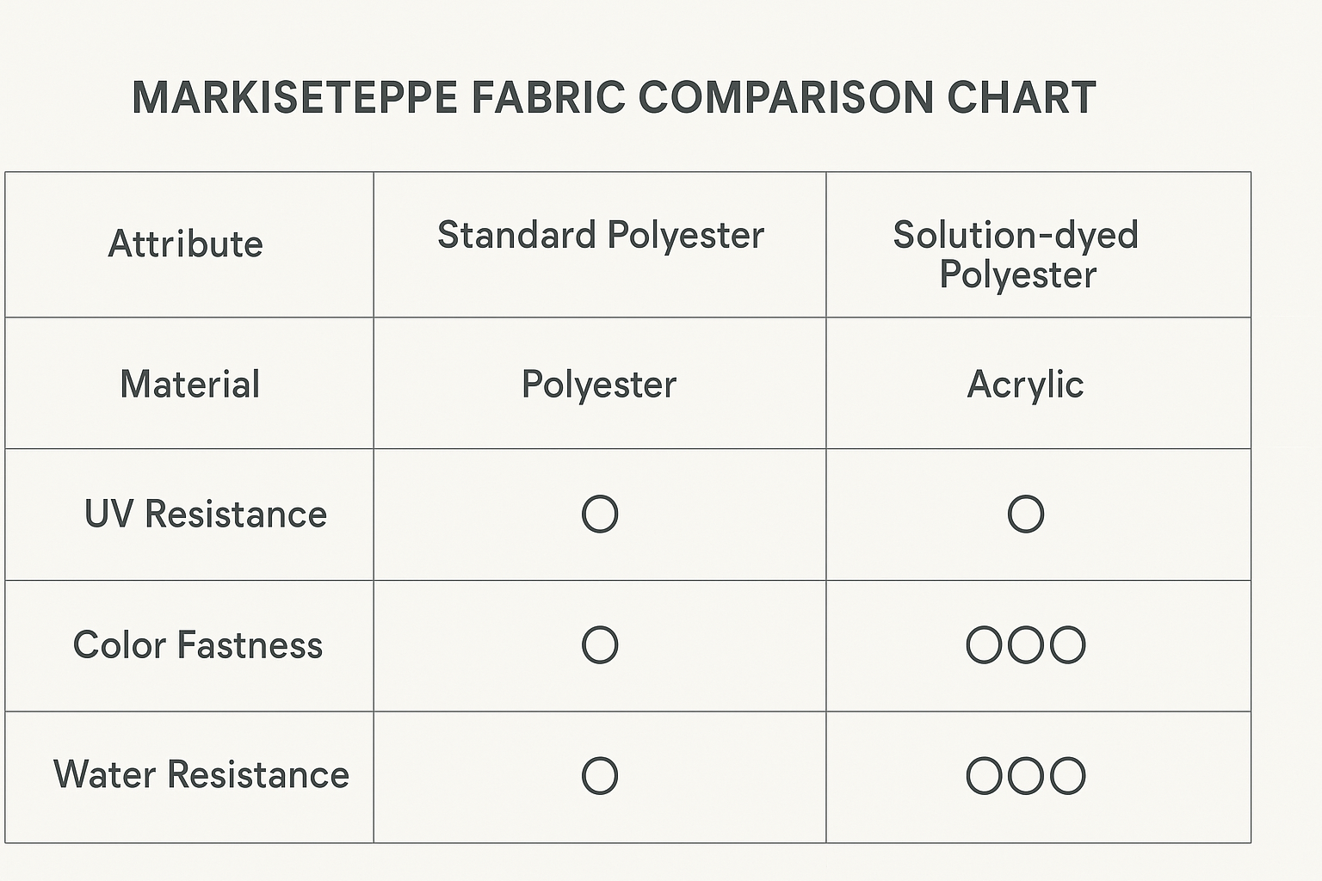Select the Material row label
Viewport: 1322px width, 881px height.
190,385
